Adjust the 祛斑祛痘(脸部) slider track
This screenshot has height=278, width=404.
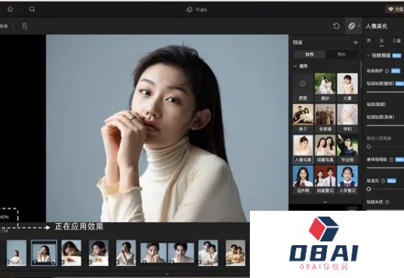tap(385, 92)
